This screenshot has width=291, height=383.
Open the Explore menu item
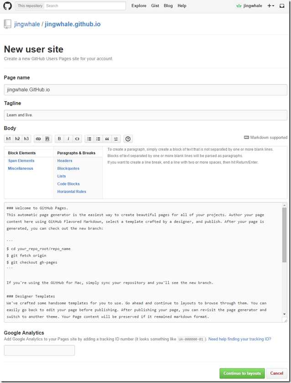coord(139,5)
